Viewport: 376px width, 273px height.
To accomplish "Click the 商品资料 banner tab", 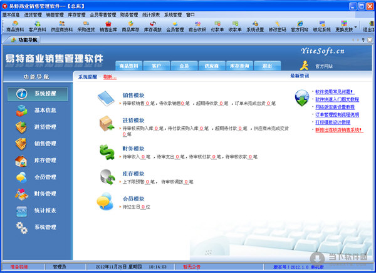I will (129, 66).
